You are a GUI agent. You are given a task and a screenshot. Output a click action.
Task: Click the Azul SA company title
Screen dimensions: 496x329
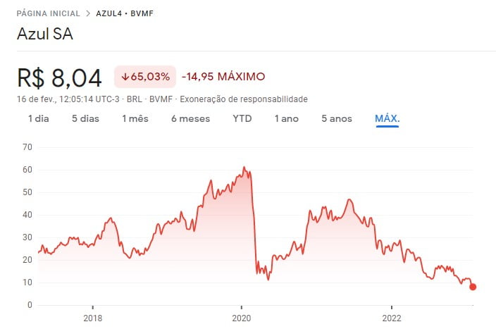(x=45, y=35)
